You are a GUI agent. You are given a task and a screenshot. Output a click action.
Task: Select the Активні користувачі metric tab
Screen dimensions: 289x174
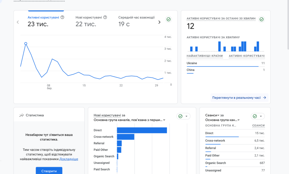click(43, 18)
